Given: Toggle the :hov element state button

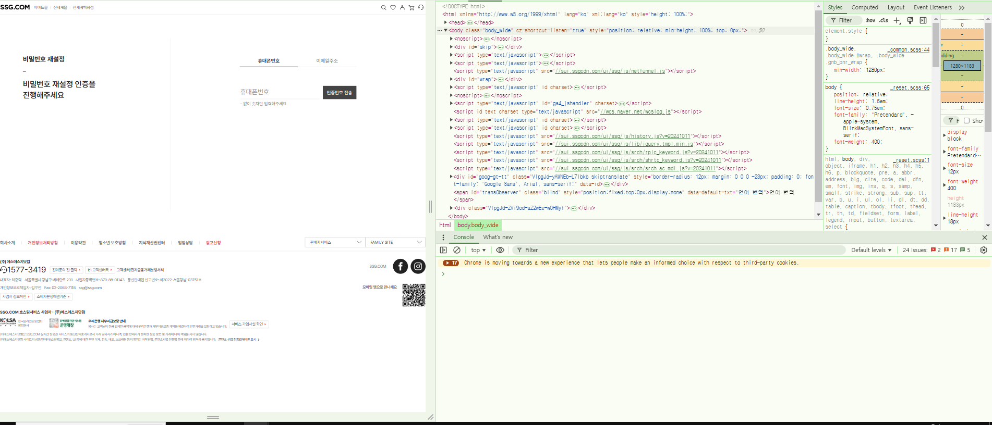Looking at the screenshot, I should (870, 20).
